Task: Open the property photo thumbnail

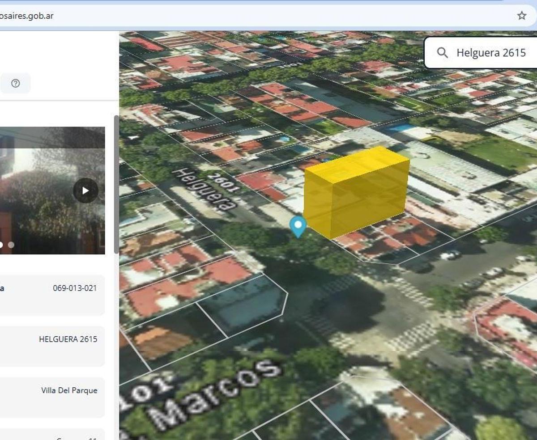Action: [x=52, y=190]
